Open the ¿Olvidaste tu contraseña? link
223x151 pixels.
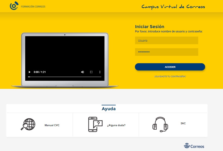(x=170, y=76)
